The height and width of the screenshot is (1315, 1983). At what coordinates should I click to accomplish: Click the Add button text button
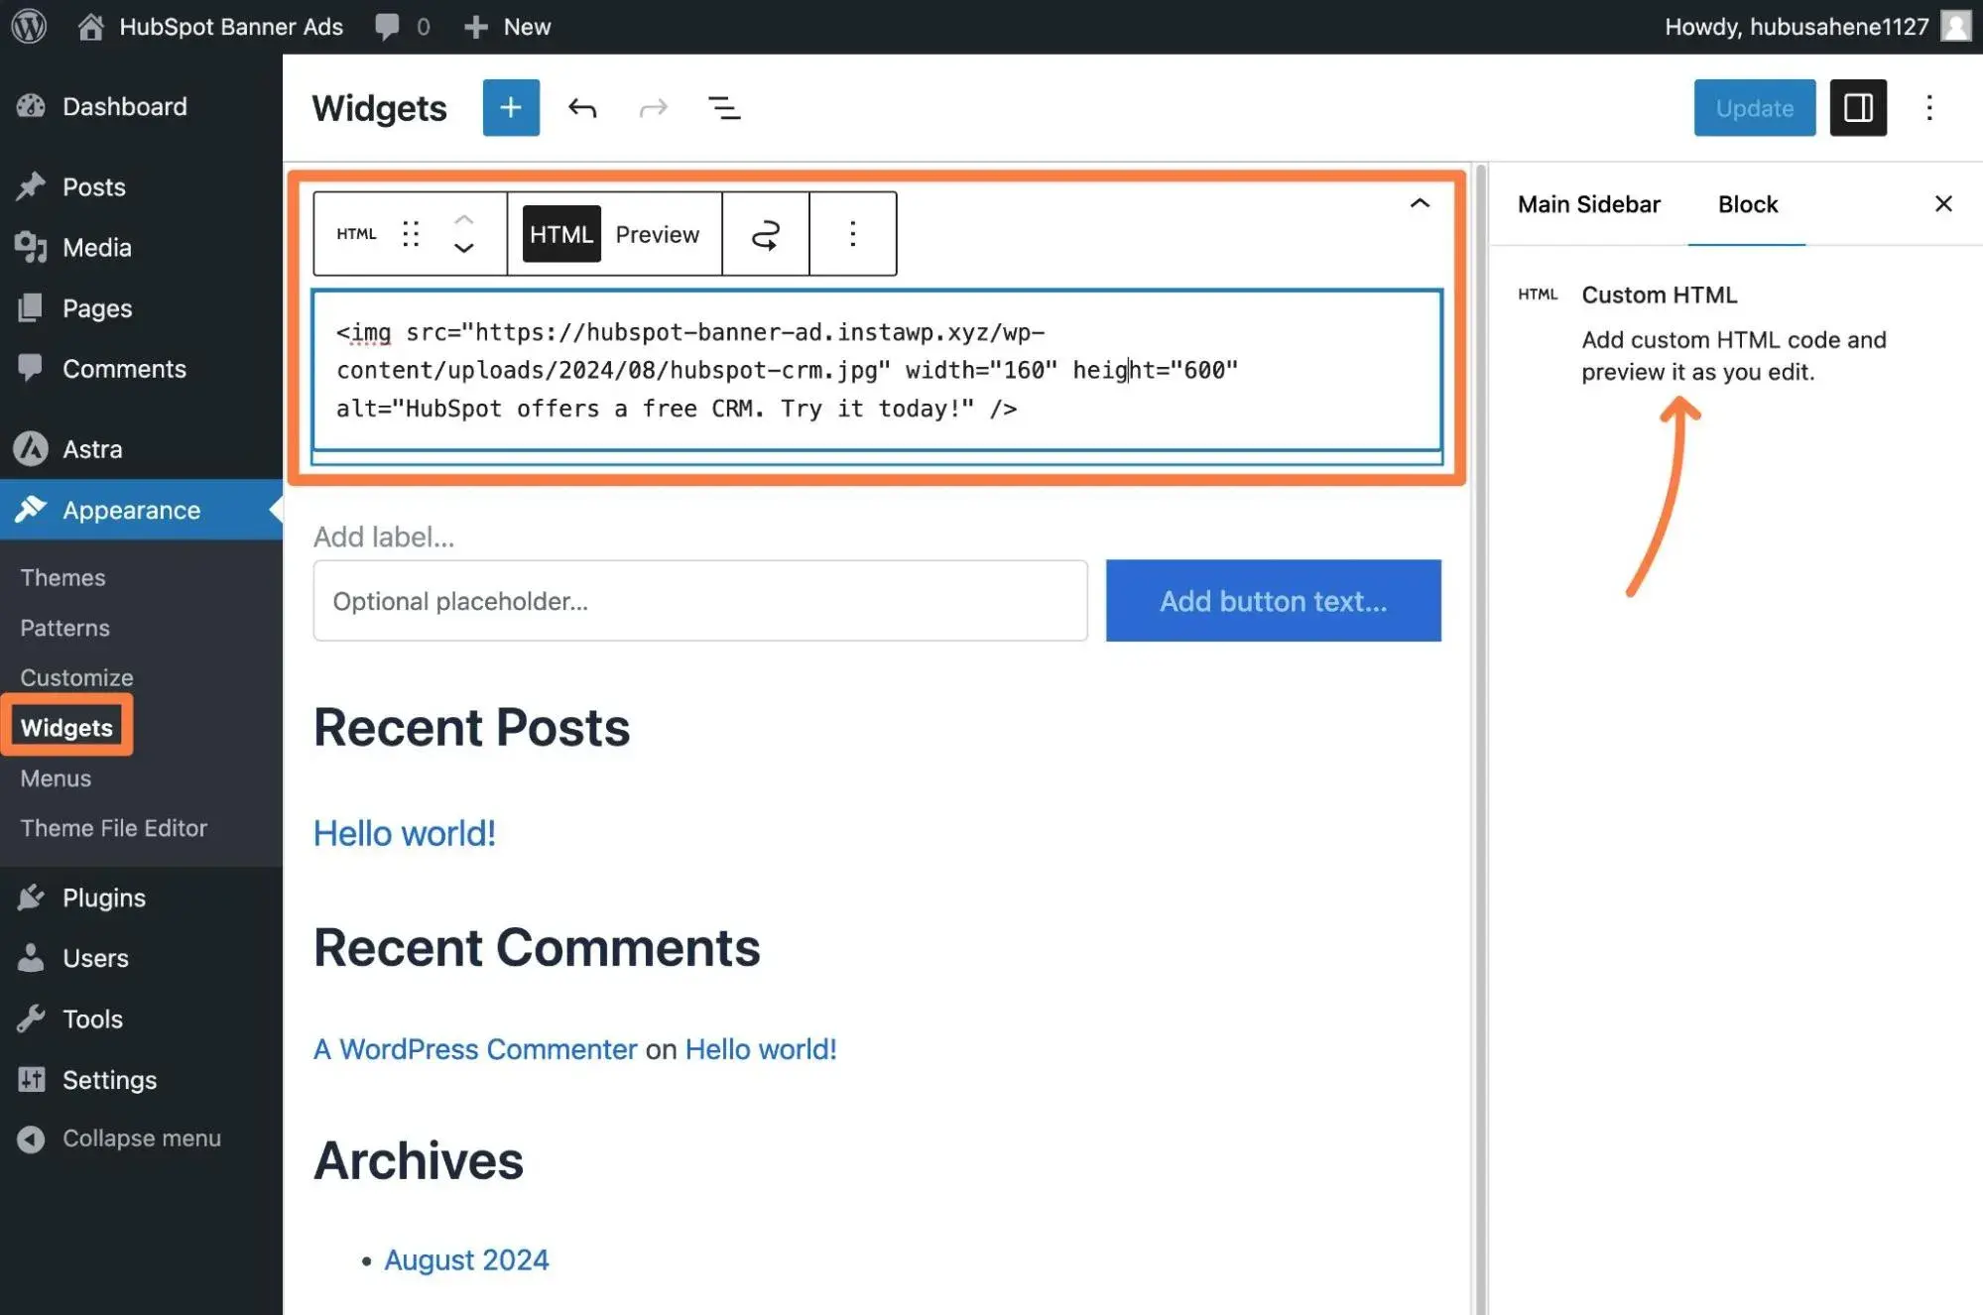tap(1274, 601)
